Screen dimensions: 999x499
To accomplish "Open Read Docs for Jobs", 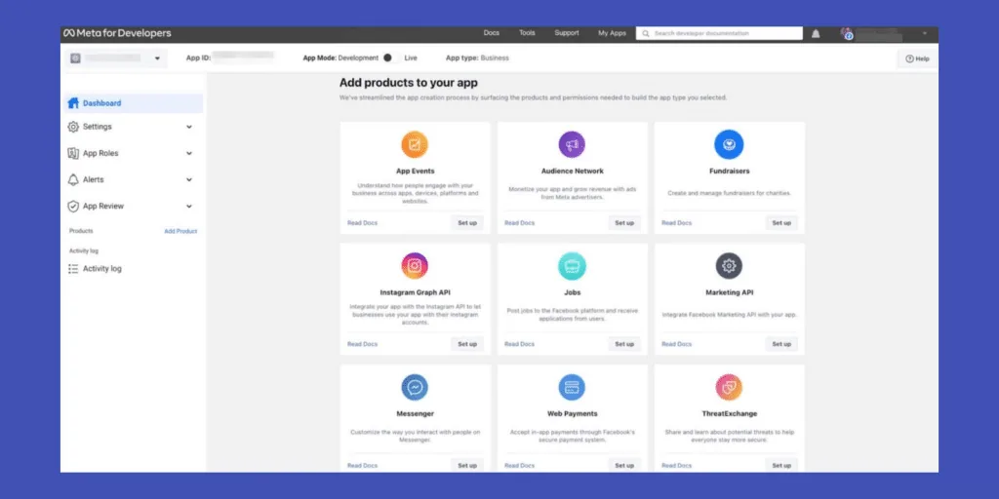I will (520, 344).
